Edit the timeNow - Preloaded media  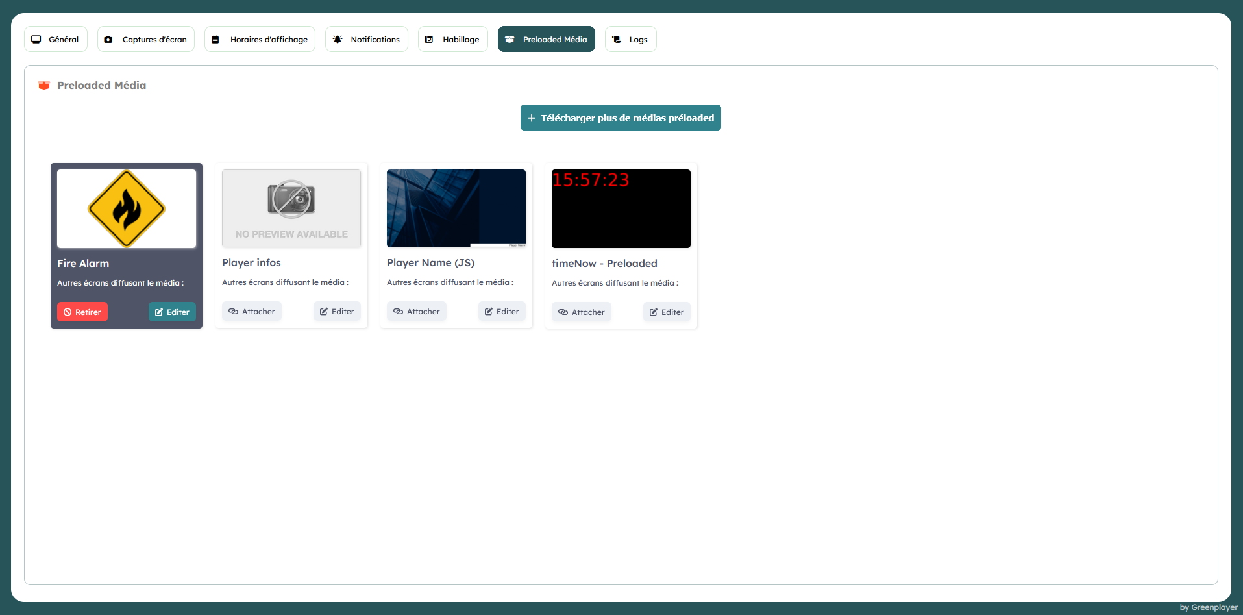tap(667, 312)
